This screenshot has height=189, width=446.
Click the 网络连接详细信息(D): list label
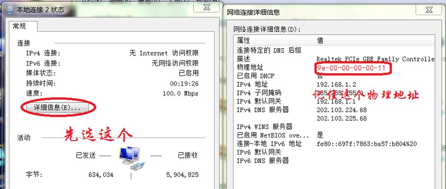[x=267, y=29]
